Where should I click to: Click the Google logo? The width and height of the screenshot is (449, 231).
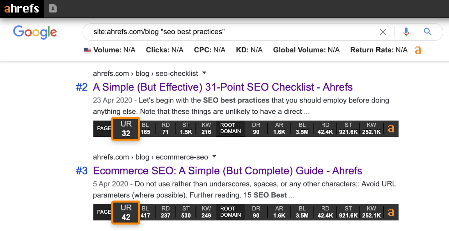pos(35,32)
